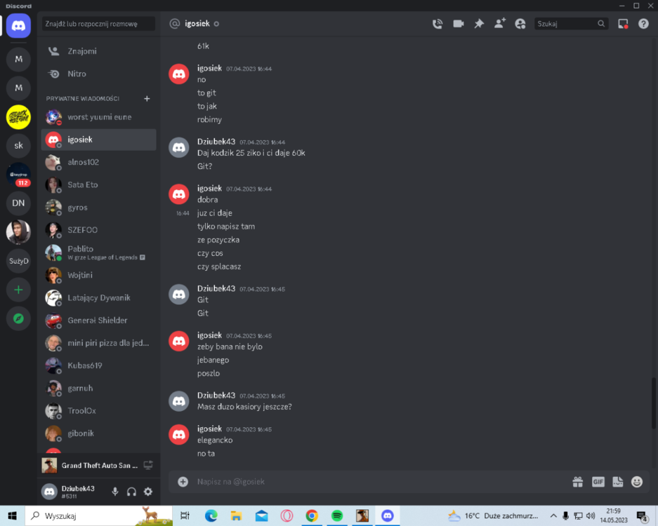The width and height of the screenshot is (658, 526).
Task: Explore discoverable servers
Action: point(18,318)
